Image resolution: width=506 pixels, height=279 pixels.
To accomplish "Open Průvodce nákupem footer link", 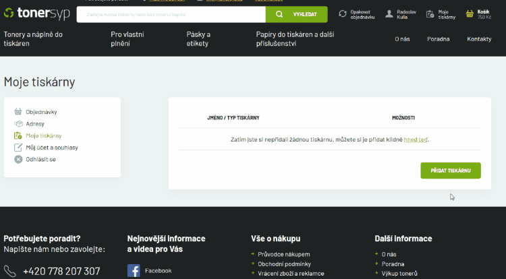I will [x=284, y=255].
